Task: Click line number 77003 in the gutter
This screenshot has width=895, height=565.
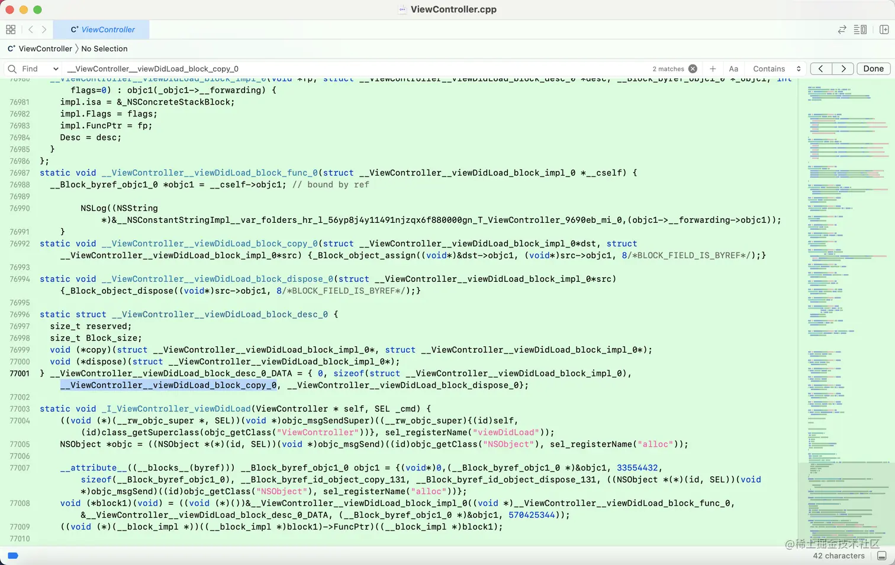Action: click(x=20, y=409)
